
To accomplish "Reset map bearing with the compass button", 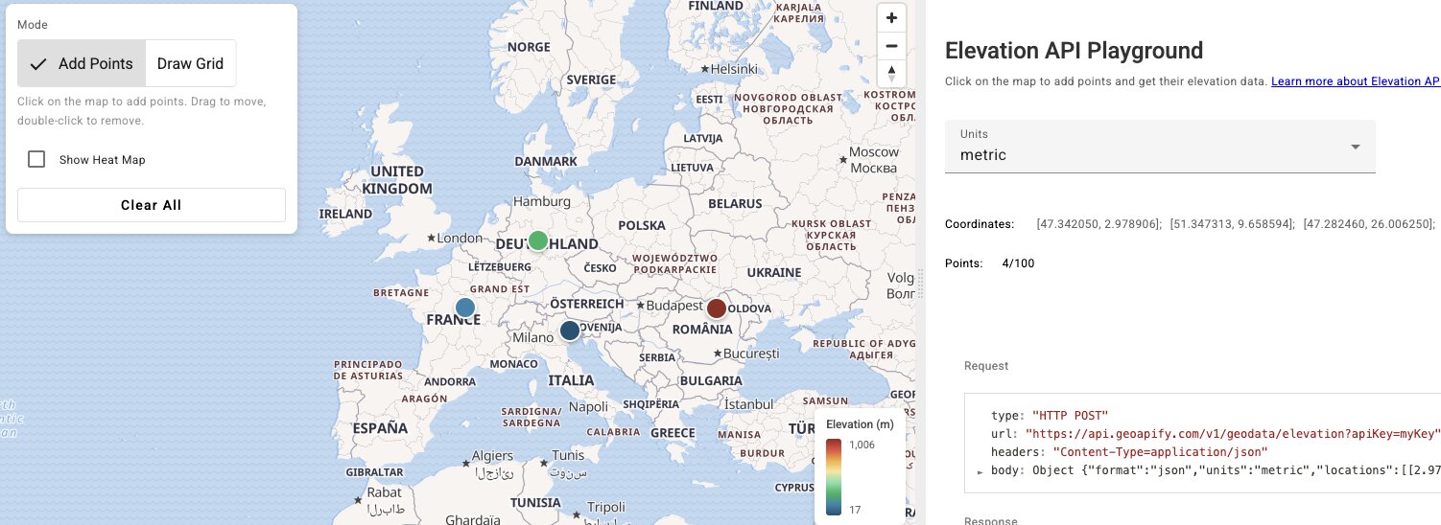I will click(x=891, y=74).
